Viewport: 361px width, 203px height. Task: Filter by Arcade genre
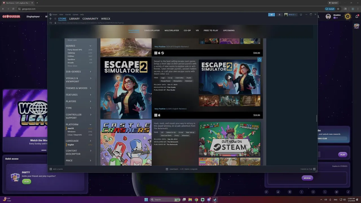[71, 63]
